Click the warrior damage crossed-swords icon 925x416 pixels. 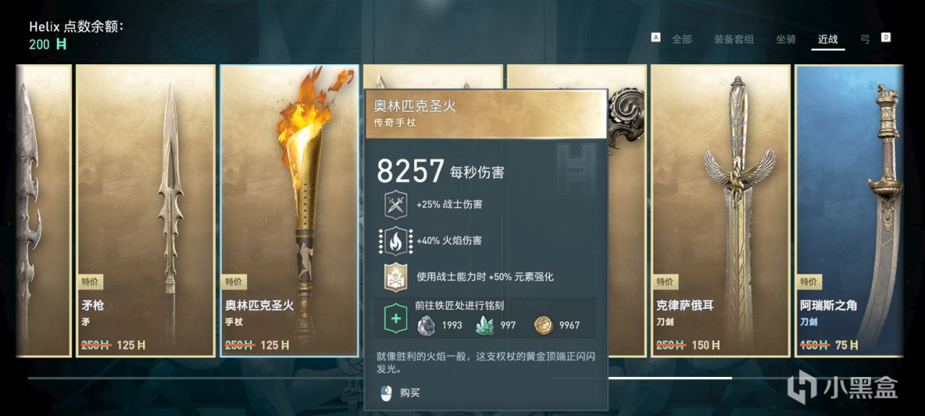395,205
